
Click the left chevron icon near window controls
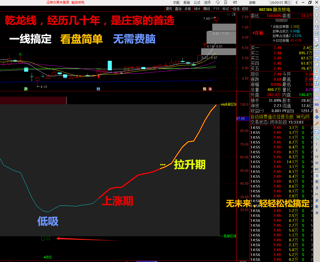(296, 2)
